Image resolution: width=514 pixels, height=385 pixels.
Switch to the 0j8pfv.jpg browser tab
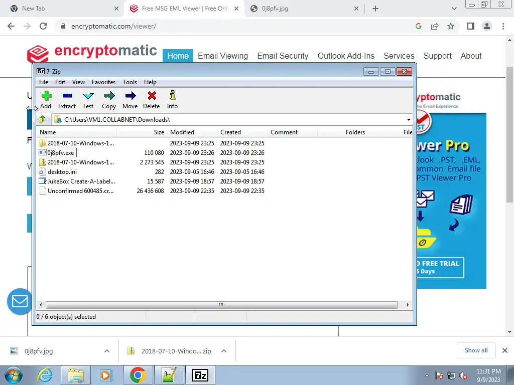point(303,9)
